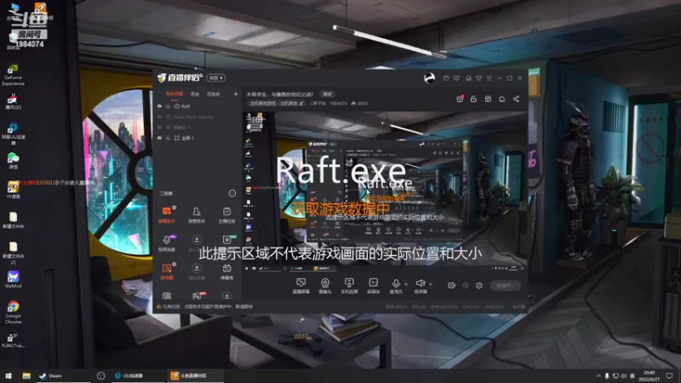Screen dimensions: 681x383
Task: Toggle the lock on the 全屏 1 source
Action: pyautogui.click(x=168, y=138)
